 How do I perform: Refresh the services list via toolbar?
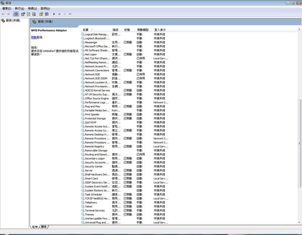tap(29, 14)
